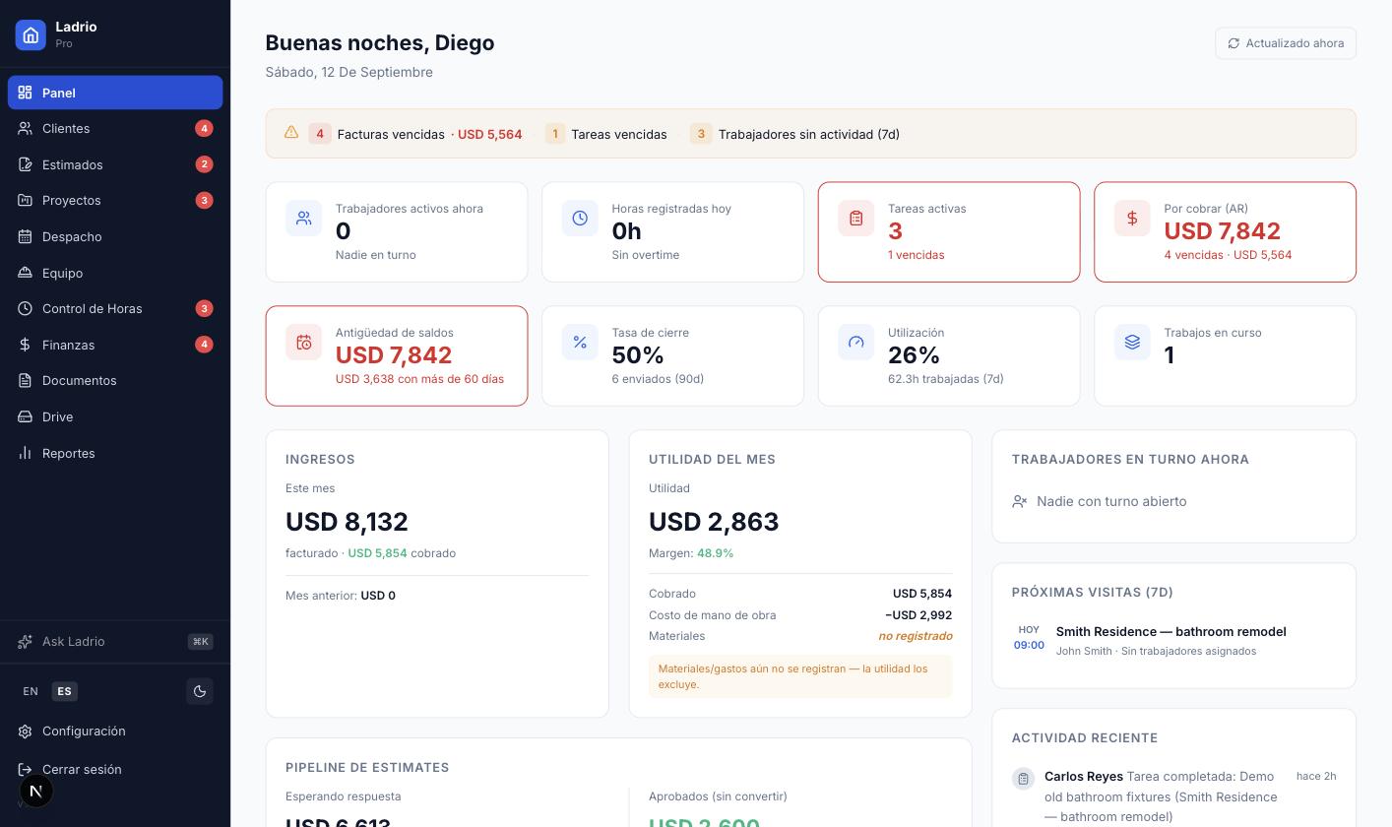Click the Clientes badge showing 4
1392x827 pixels.
tap(204, 128)
